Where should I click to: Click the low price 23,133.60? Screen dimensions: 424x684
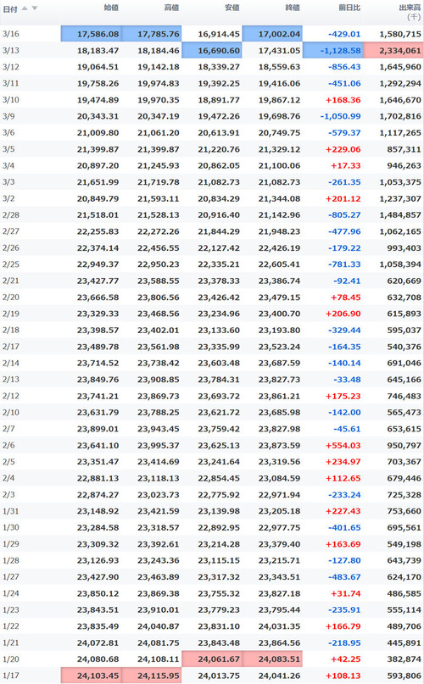[x=219, y=331]
